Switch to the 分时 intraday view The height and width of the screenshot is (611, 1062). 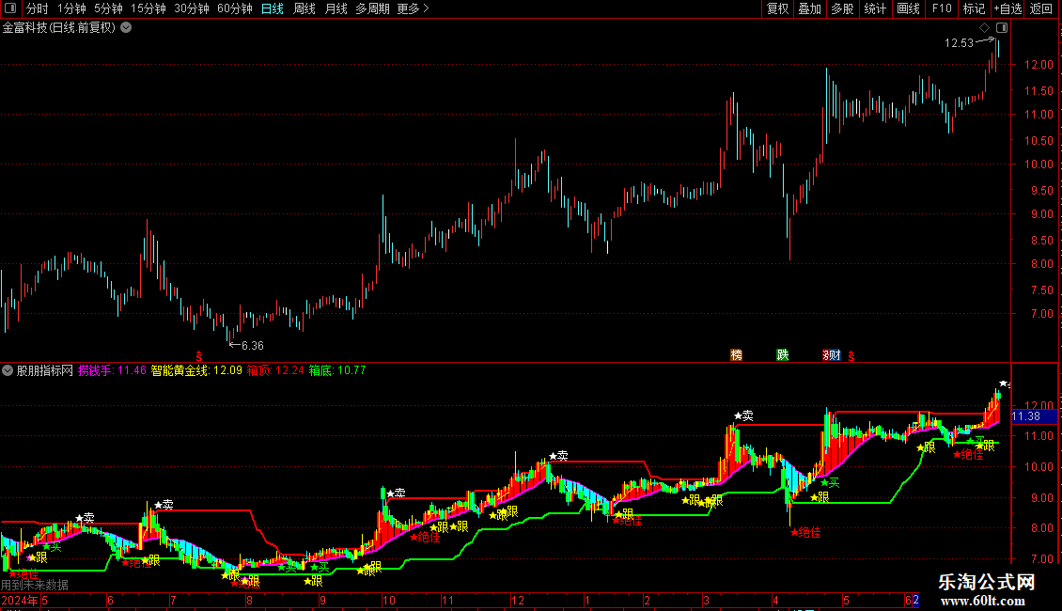pos(37,8)
